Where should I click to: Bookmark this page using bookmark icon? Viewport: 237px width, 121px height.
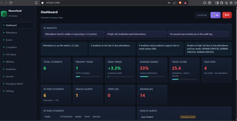coord(36,3)
